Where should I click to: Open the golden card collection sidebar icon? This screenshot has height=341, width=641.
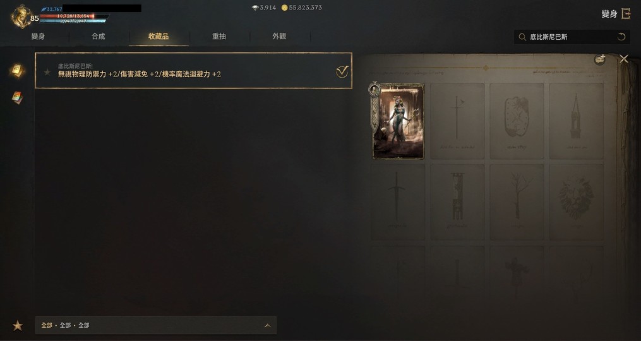17,71
